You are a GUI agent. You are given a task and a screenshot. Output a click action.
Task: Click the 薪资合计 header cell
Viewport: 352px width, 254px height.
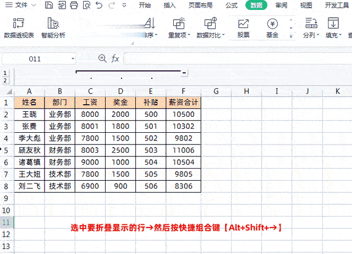[x=183, y=102]
